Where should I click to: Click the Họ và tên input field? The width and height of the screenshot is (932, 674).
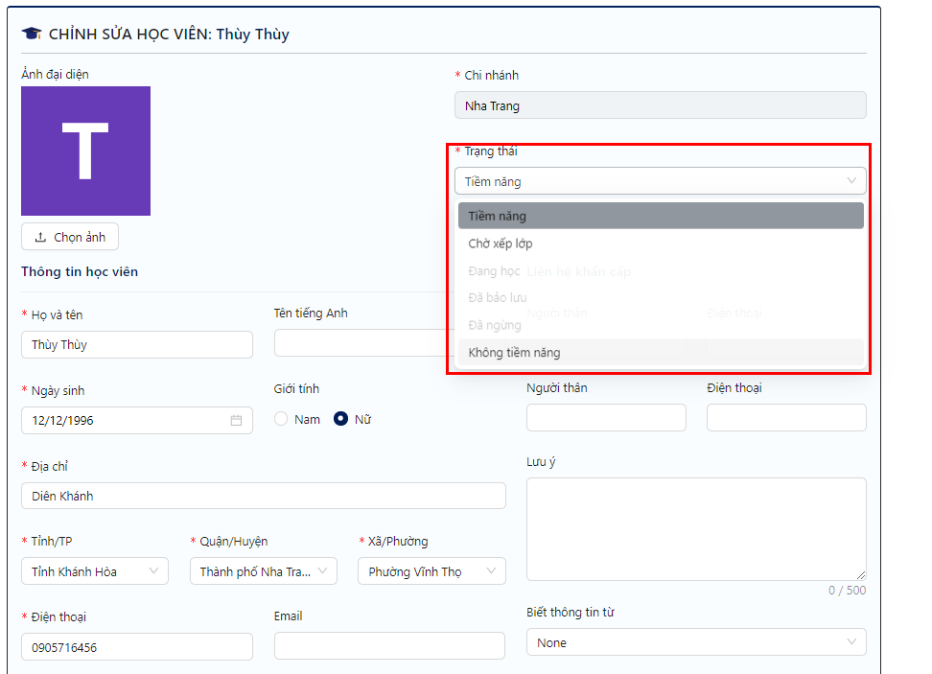[x=137, y=345]
